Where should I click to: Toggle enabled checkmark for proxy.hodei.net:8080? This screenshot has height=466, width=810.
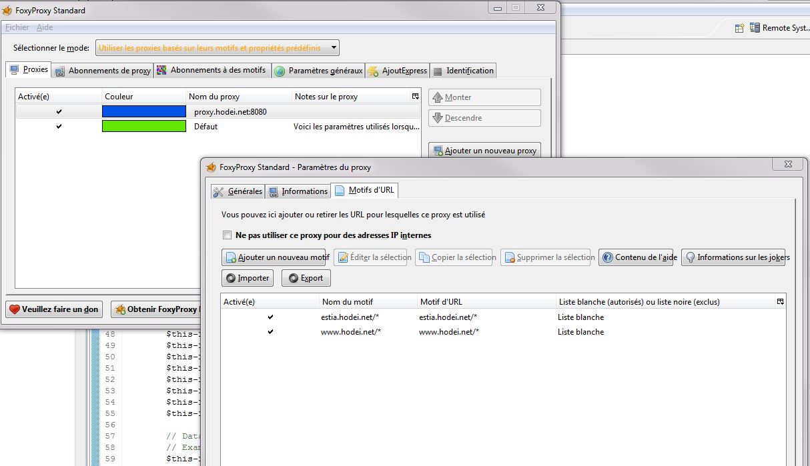pos(59,112)
